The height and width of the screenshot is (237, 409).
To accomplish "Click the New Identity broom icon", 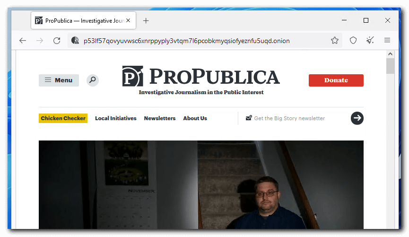I will (x=370, y=41).
